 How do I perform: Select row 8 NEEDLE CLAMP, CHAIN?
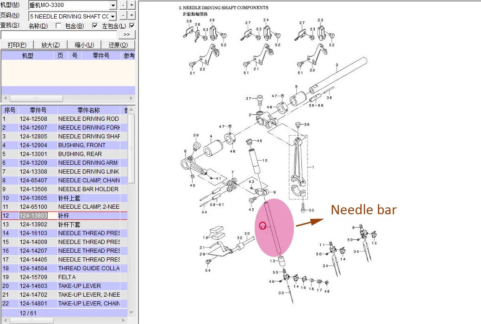pyautogui.click(x=64, y=181)
